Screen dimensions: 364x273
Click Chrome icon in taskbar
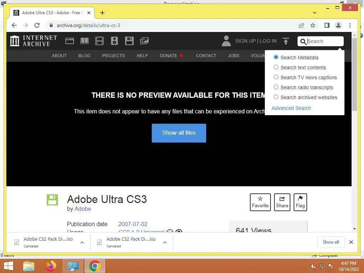click(x=95, y=266)
